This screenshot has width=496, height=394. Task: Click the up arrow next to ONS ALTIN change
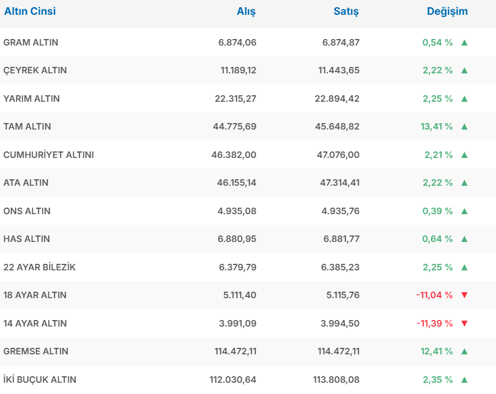(464, 211)
